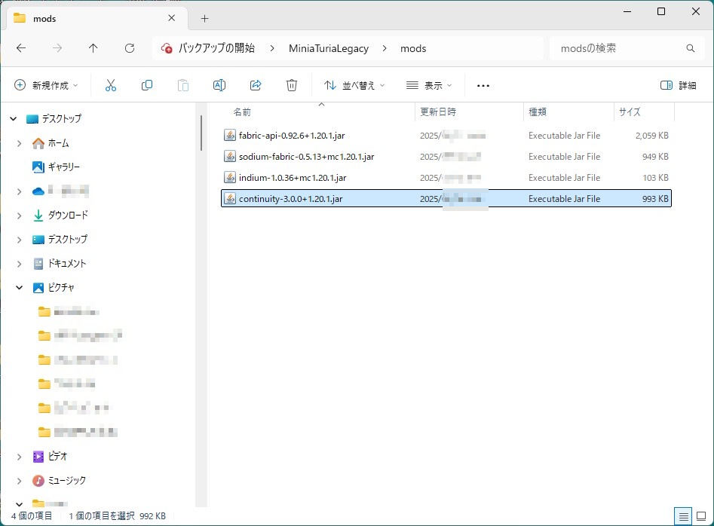Refresh the mods folder view
Viewport: 714px width, 526px height.
tap(130, 48)
